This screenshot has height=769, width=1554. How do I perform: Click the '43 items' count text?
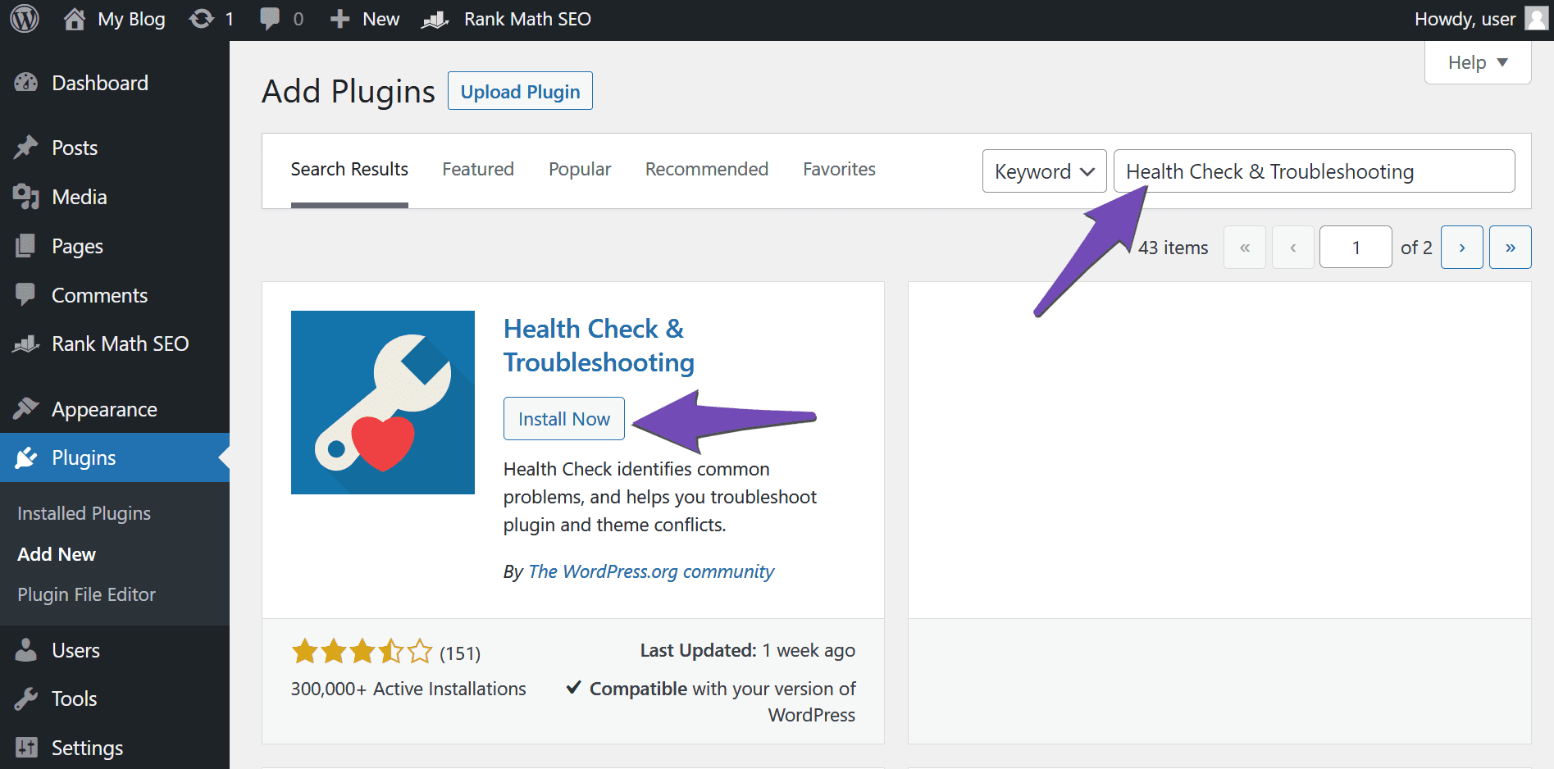pyautogui.click(x=1173, y=248)
